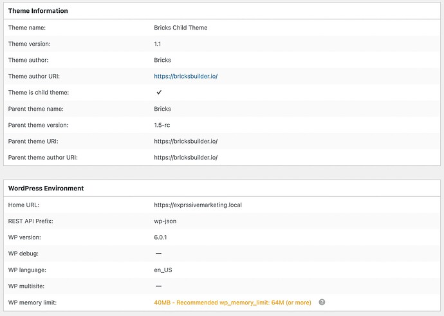Click the 'Parent theme URI:' label
The width and height of the screenshot is (444, 316).
coord(33,142)
